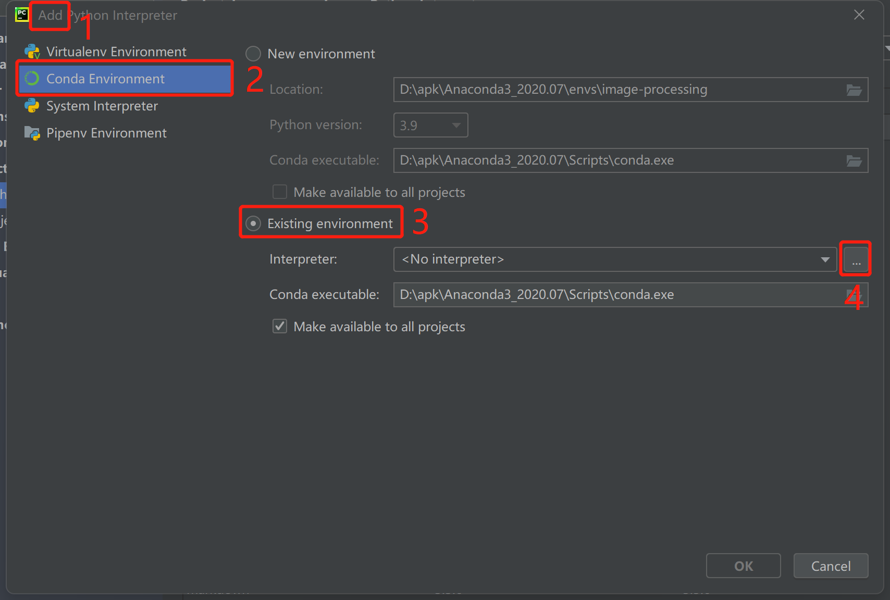Open the Python version 3.9 dropdown
This screenshot has width=890, height=600.
[x=431, y=125]
